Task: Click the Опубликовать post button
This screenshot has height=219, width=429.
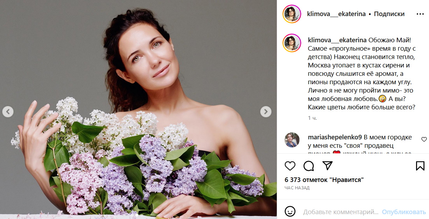Action: point(404,212)
